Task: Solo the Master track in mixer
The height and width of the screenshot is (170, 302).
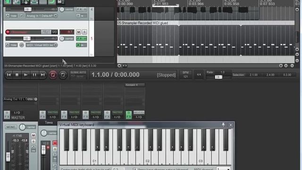Action: 34,142
